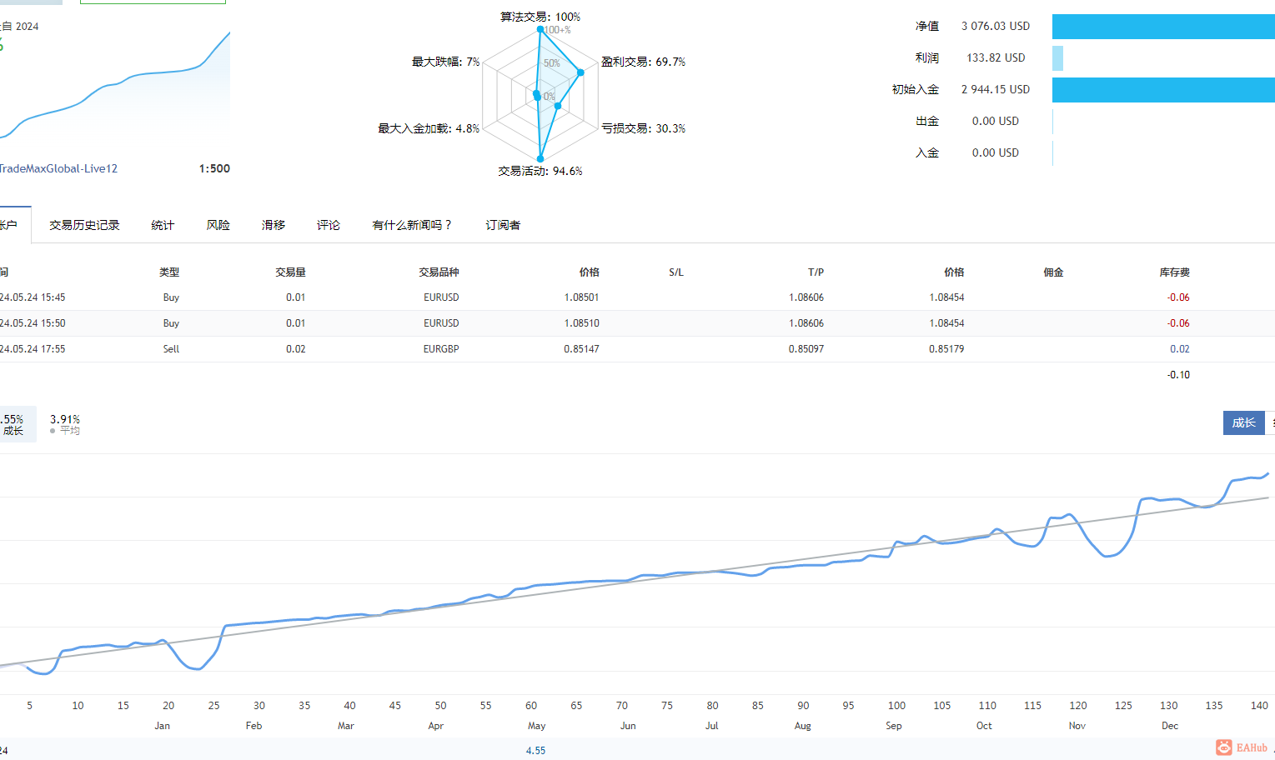Click the radar data point for 盈利交易
1275x760 pixels.
coord(581,72)
